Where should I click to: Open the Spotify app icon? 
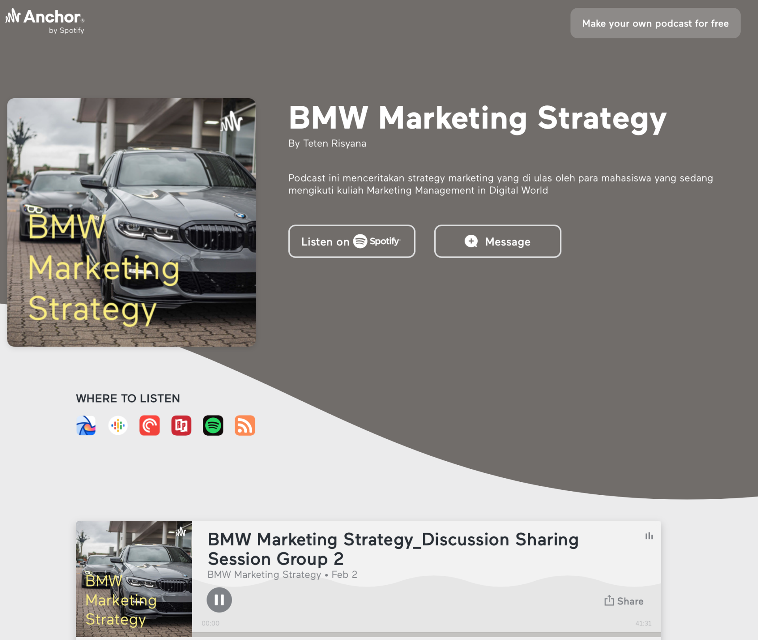point(213,425)
